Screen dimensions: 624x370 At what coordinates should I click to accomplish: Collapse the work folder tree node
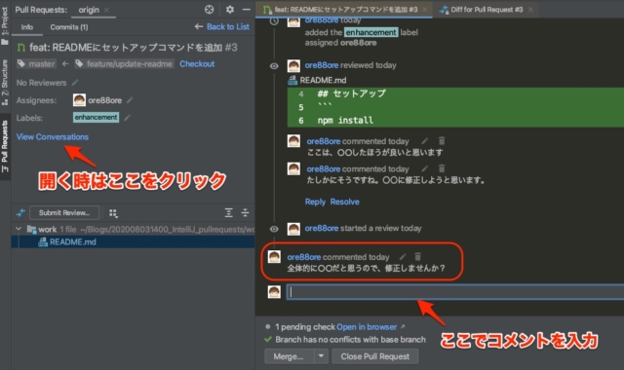point(19,229)
